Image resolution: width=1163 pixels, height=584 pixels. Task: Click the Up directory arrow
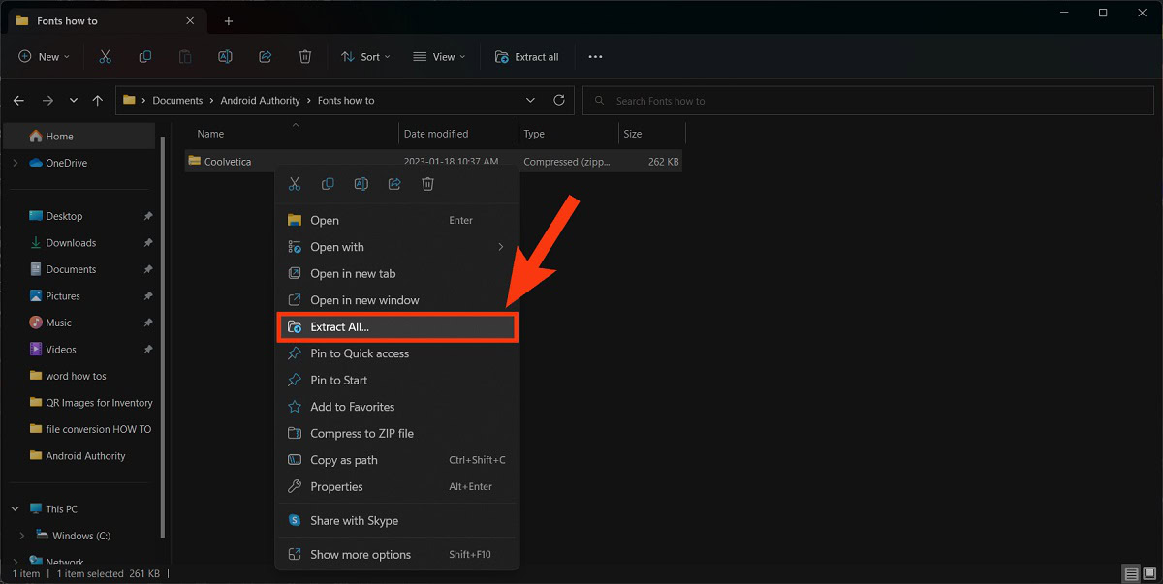click(x=98, y=100)
